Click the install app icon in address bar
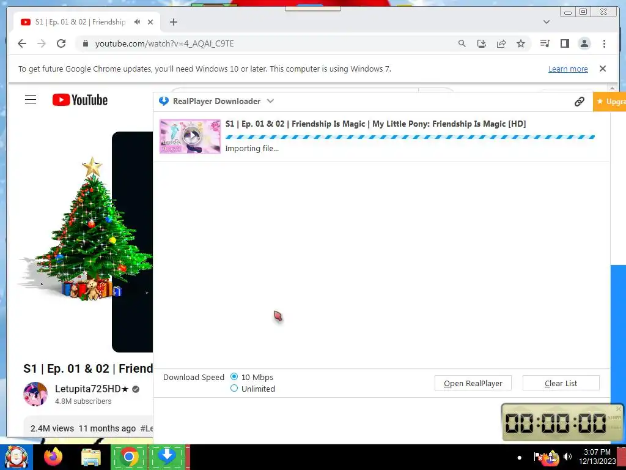This screenshot has width=626, height=470. pos(482,43)
